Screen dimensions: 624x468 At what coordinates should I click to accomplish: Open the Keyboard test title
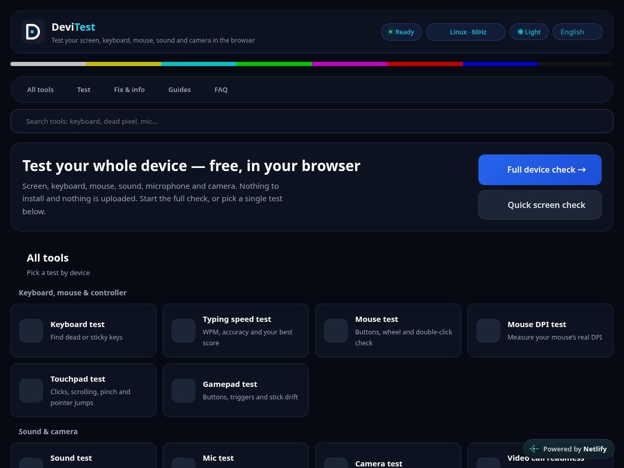point(77,324)
